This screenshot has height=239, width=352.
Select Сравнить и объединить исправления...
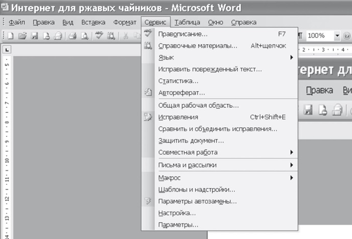click(x=220, y=129)
